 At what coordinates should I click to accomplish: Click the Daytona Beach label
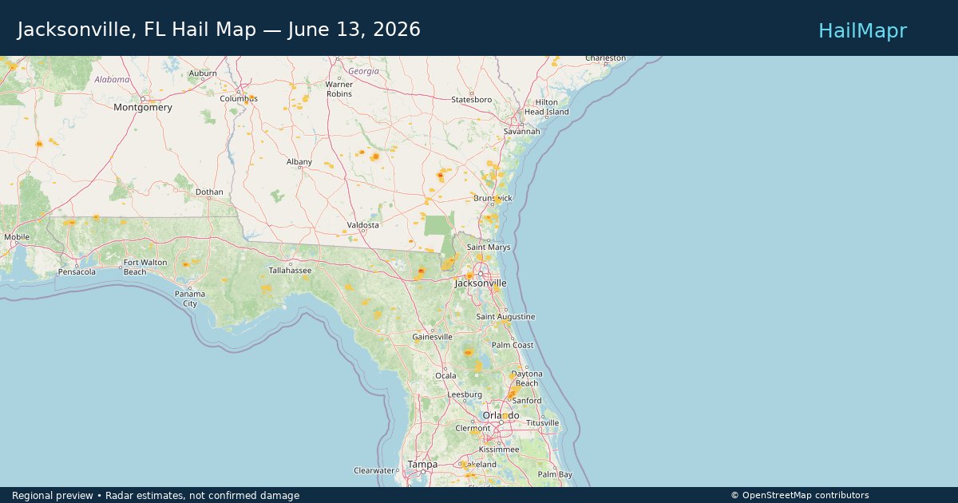click(527, 378)
